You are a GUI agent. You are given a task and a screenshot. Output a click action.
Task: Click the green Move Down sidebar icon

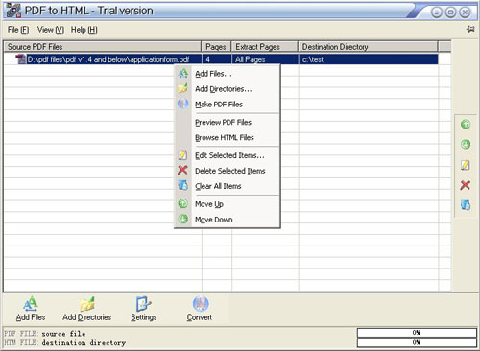pyautogui.click(x=466, y=145)
